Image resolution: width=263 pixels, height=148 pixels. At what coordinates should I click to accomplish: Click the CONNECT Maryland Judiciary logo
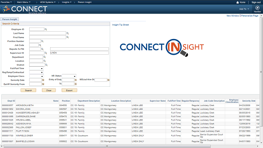24,9
